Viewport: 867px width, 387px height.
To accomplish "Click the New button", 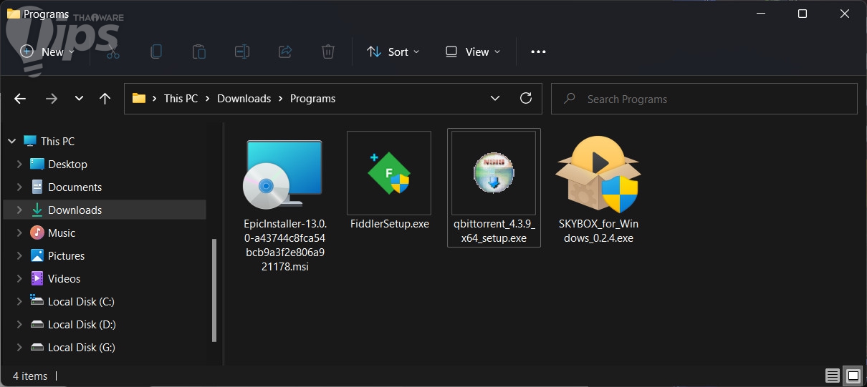I will (47, 52).
